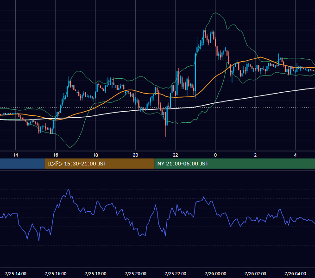
Task: Click the 7/25 14:00 date label
Action: 15,273
